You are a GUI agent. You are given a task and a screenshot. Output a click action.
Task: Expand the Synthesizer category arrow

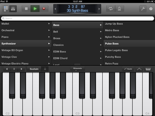[49, 43]
